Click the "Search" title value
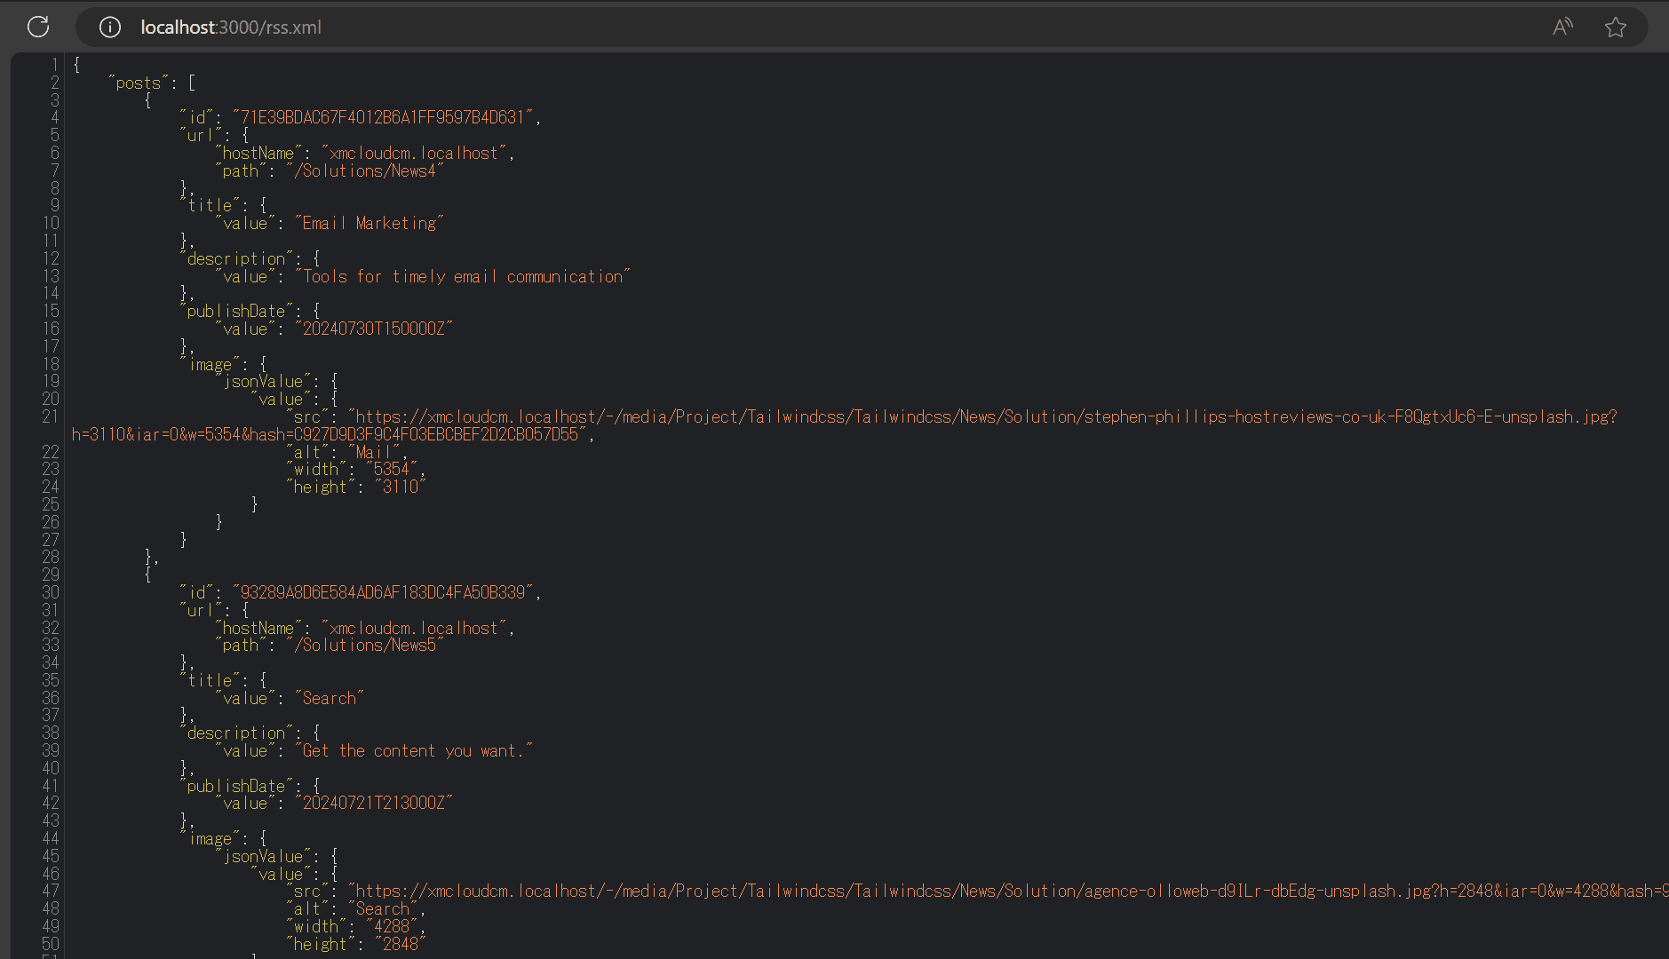Image resolution: width=1669 pixels, height=959 pixels. click(x=329, y=699)
